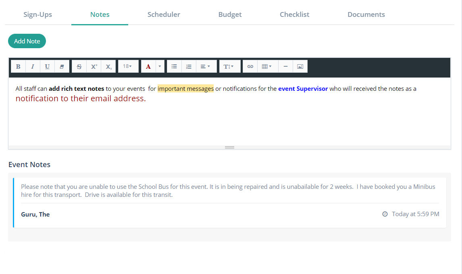This screenshot has width=462, height=274.
Task: Click the bold 'add rich text notes' text
Action: (76, 89)
